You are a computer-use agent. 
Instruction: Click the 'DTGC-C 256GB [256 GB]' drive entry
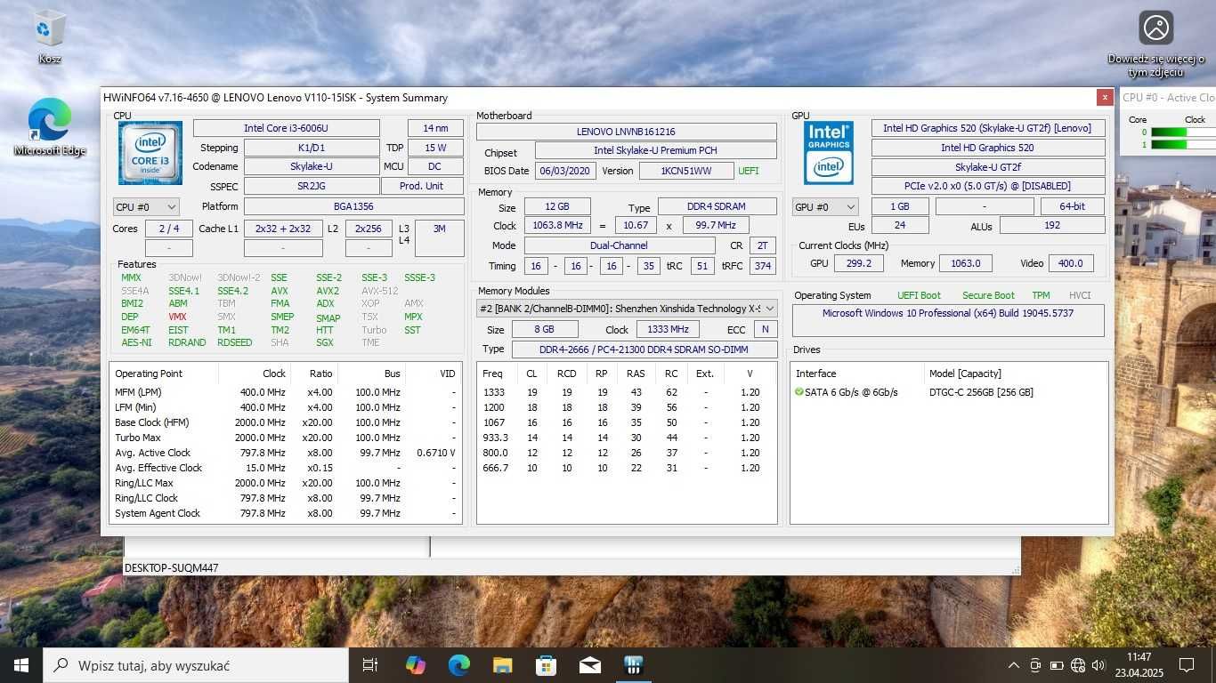(981, 392)
